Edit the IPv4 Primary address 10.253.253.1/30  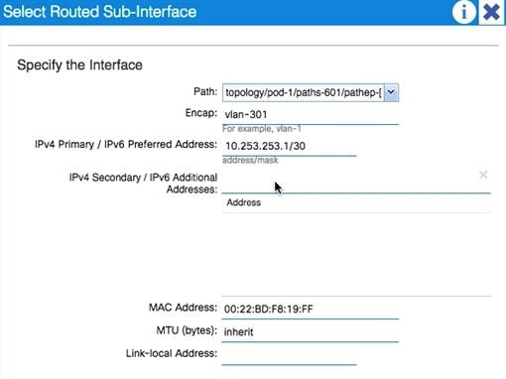tap(289, 146)
